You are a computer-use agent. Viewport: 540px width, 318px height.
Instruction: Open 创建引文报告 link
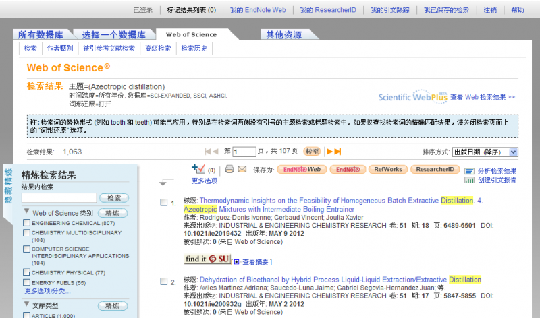point(497,180)
